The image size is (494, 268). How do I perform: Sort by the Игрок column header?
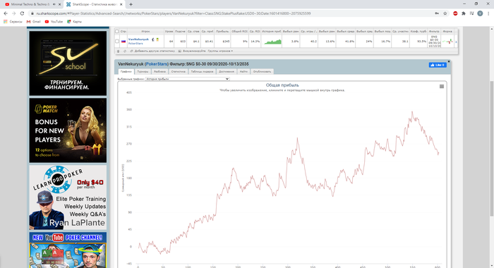[145, 32]
